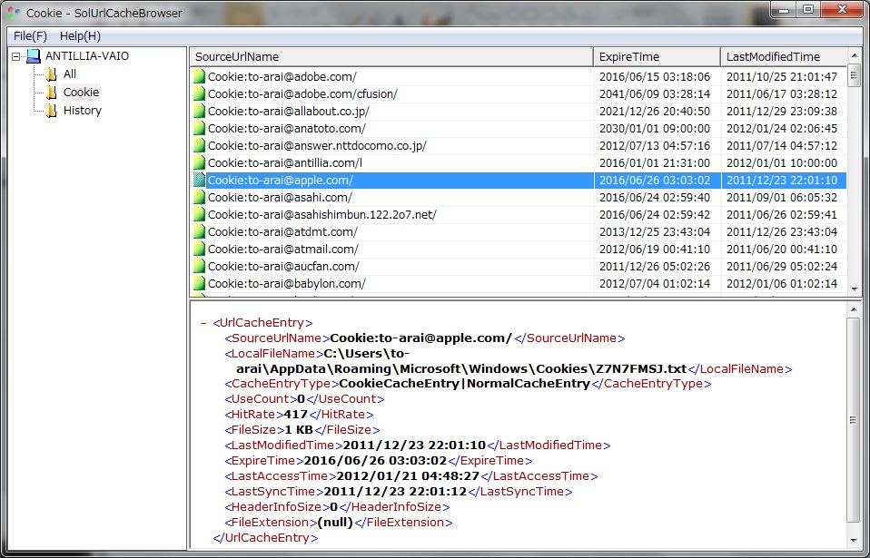Viewport: 870px width, 558px height.
Task: Select Cookie:to-arai@babylon.com/ entry
Action: click(x=287, y=284)
